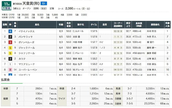The height and width of the screenshot is (108, 172).
Task: Click yellow frame 5 badge for シャフリヤール
Action: point(10,53)
